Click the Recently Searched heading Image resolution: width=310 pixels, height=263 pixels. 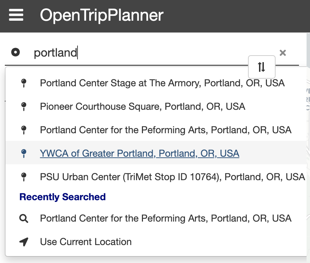point(62,197)
